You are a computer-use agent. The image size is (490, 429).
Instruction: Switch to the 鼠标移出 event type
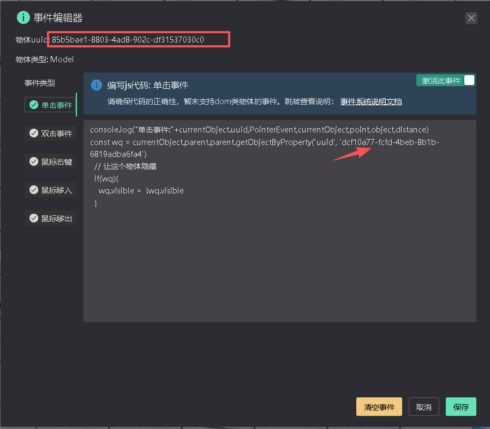[56, 219]
